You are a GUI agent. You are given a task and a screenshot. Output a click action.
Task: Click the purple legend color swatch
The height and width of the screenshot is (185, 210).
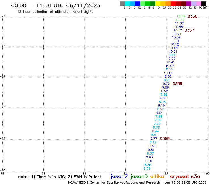(188, 3)
